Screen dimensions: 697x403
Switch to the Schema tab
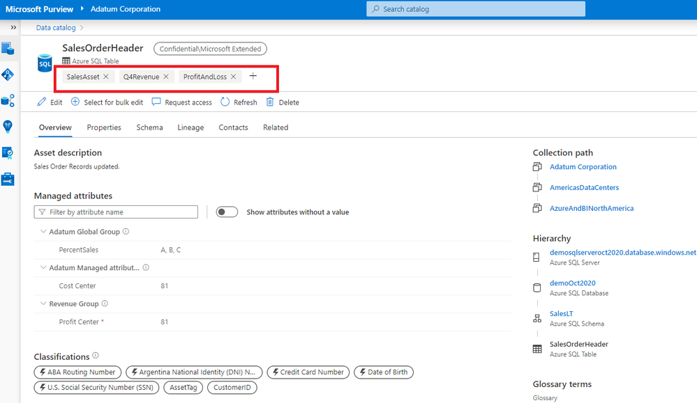click(x=149, y=127)
